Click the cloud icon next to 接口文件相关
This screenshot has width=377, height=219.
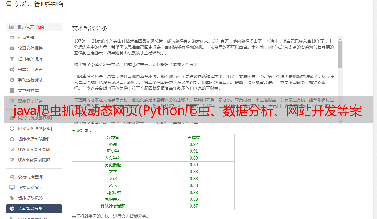(x=12, y=48)
